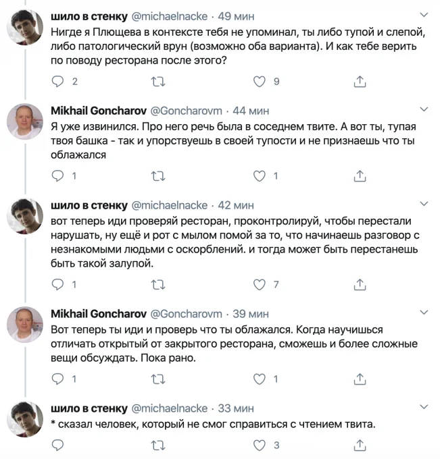Viewport: 440px width, 459px height.
Task: Retweet the 33 мин tweet
Action: (x=158, y=446)
